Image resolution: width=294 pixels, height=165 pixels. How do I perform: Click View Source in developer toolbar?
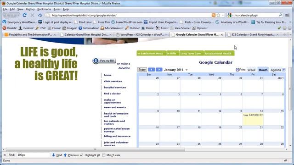coord(181,28)
